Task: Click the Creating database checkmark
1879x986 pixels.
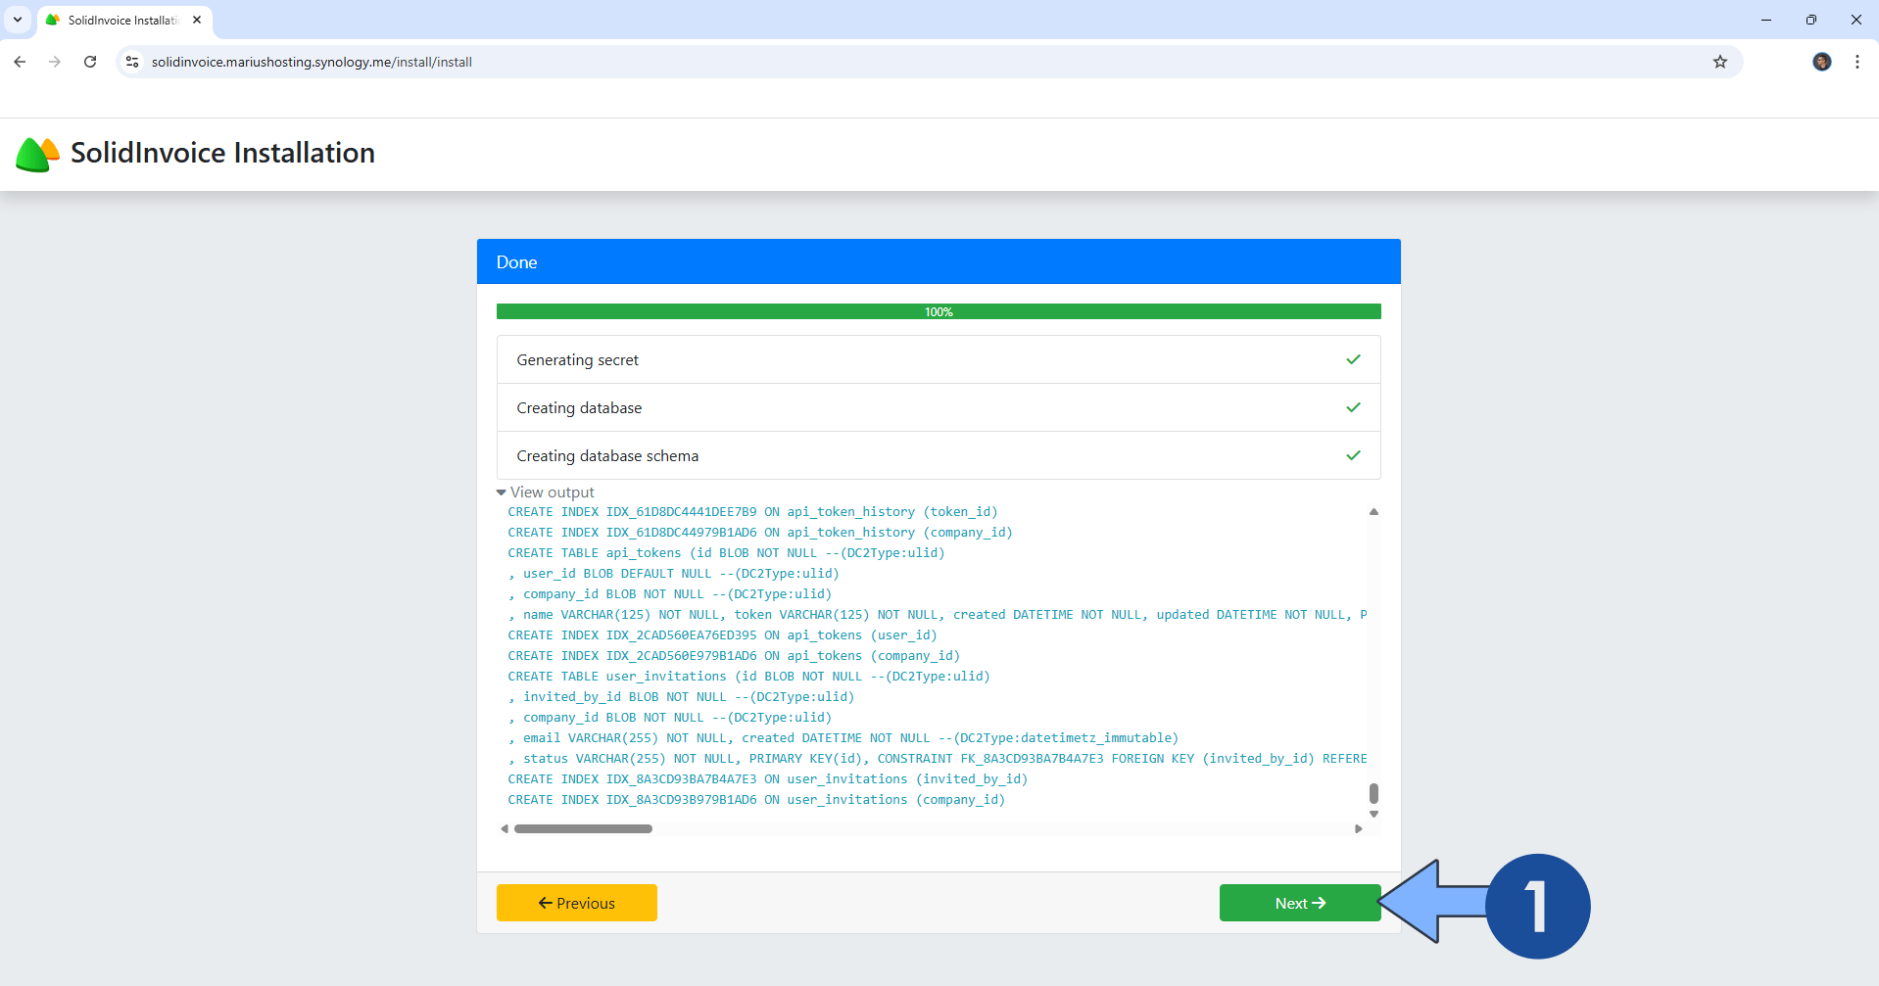Action: coord(1354,407)
